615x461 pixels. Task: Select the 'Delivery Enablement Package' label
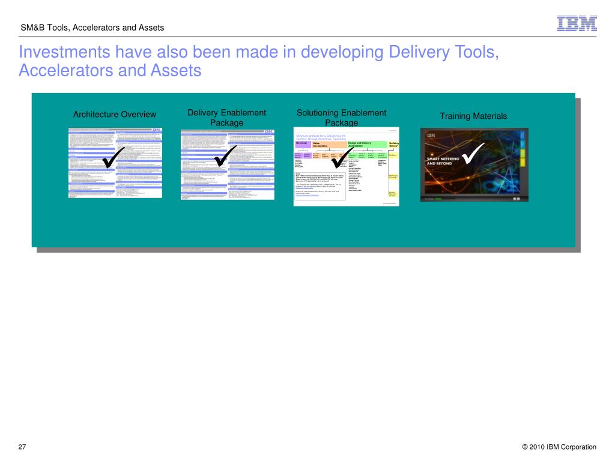pos(226,118)
